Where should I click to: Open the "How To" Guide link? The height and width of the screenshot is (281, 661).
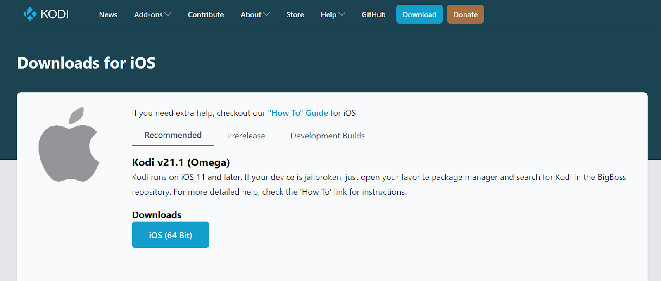pos(298,113)
